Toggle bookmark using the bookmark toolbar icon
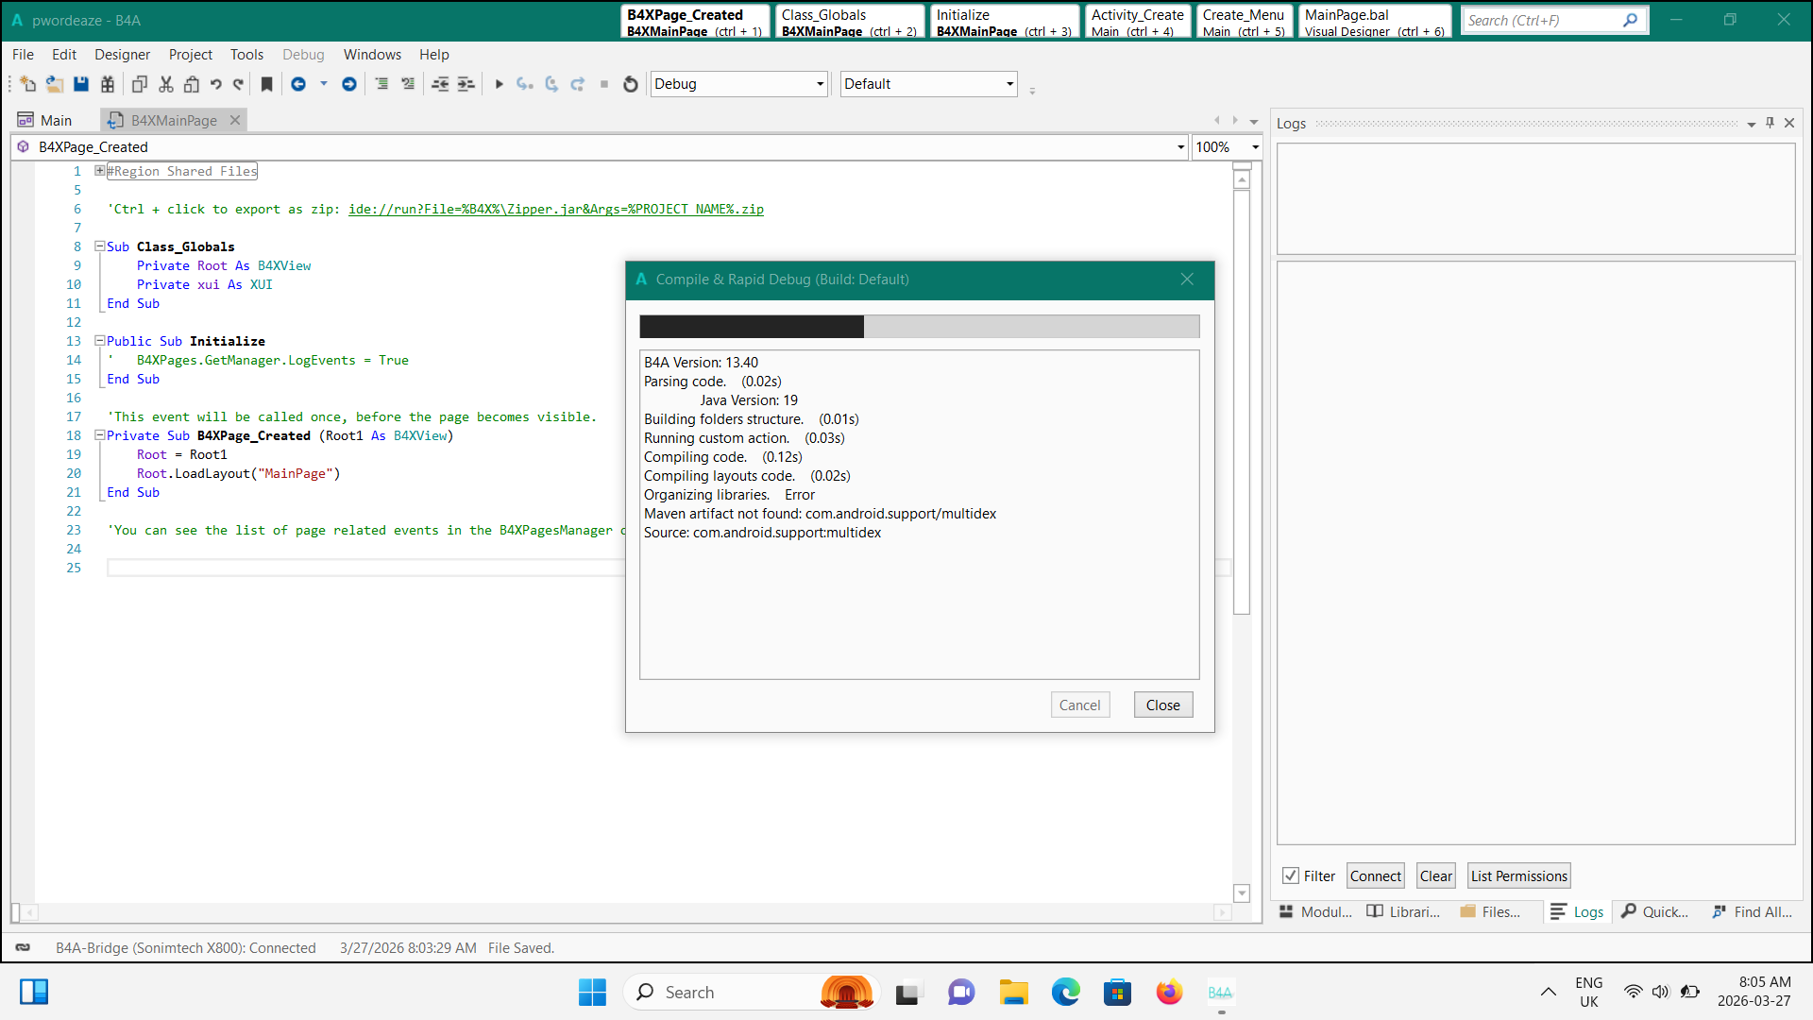The height and width of the screenshot is (1020, 1813). [267, 84]
